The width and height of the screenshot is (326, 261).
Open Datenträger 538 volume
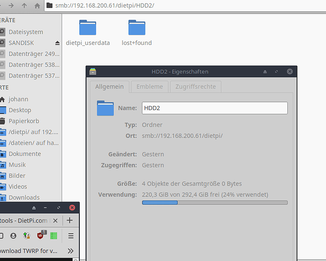click(30, 65)
